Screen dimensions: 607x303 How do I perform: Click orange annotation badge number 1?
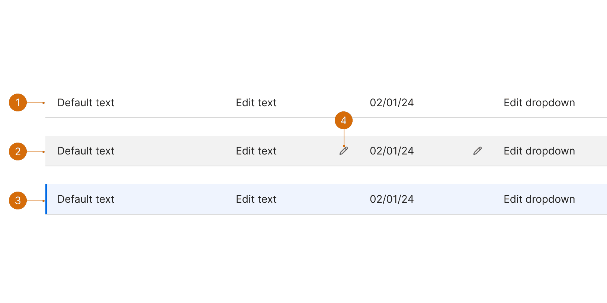pyautogui.click(x=18, y=102)
